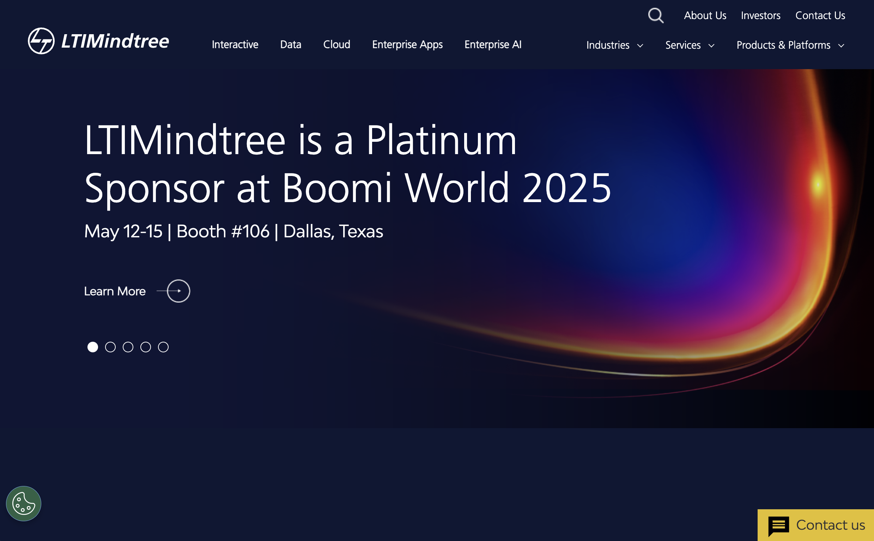Select the third carousel dot
Screen dimensions: 874x541
click(128, 347)
